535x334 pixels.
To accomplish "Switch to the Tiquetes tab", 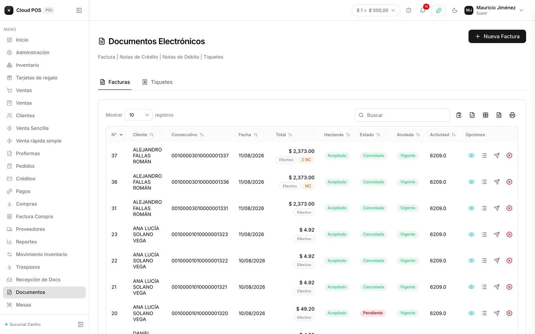I will point(157,82).
